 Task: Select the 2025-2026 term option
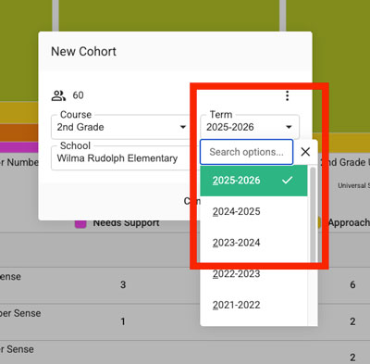(x=253, y=181)
